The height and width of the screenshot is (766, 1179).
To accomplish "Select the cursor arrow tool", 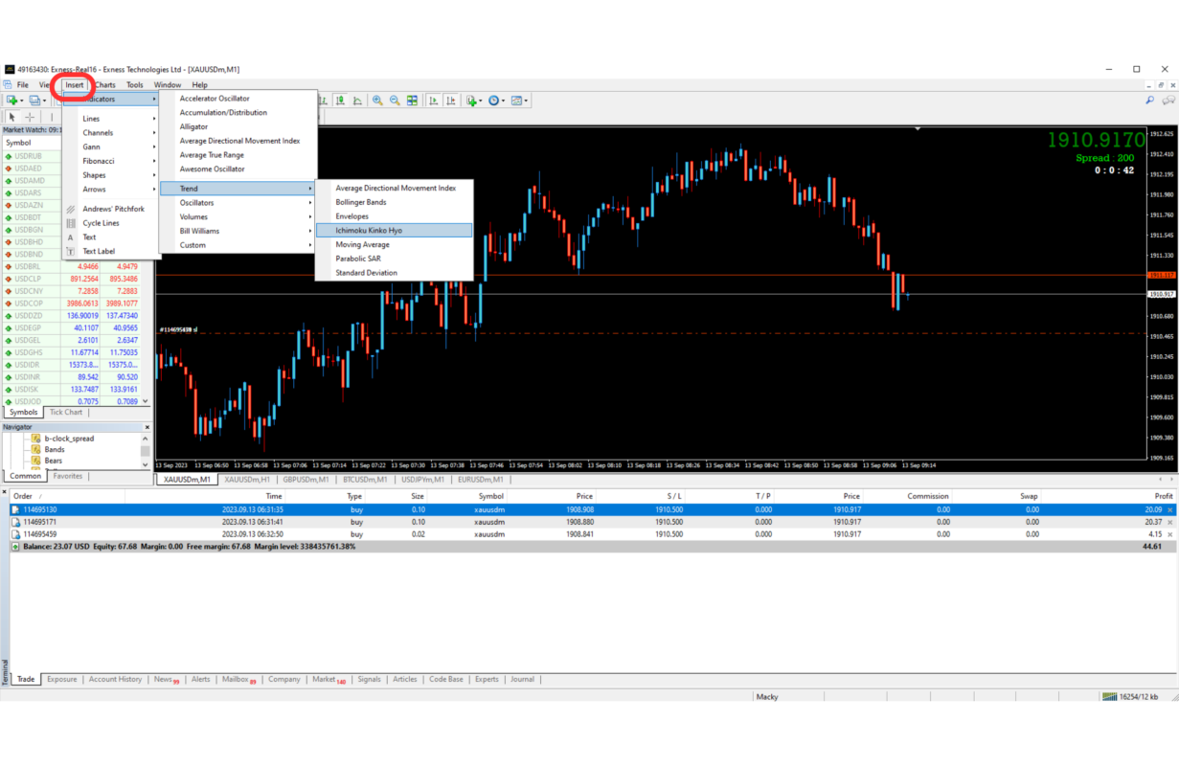I will [12, 117].
